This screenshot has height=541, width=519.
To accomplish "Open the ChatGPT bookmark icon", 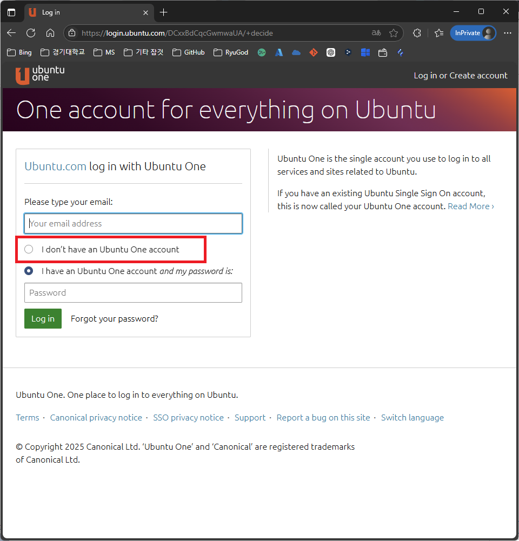I will point(331,52).
